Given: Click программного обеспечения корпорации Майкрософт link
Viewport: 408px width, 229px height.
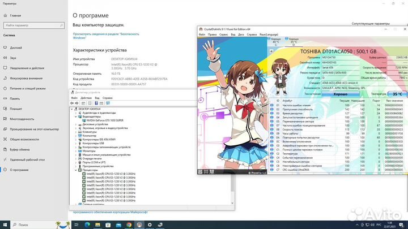Looking at the screenshot, I should click(110, 212).
